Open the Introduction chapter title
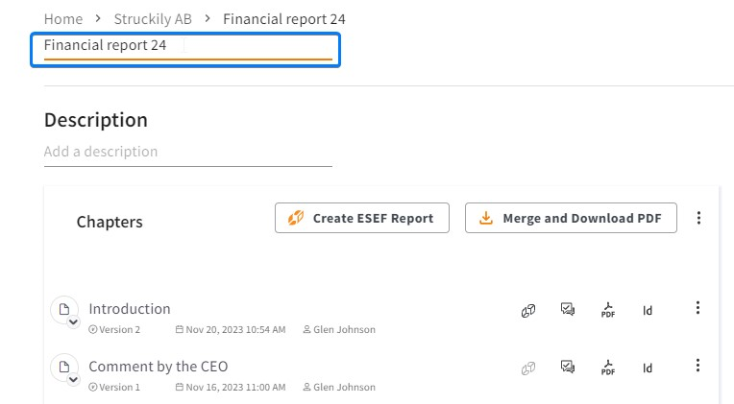The width and height of the screenshot is (734, 404). click(129, 309)
